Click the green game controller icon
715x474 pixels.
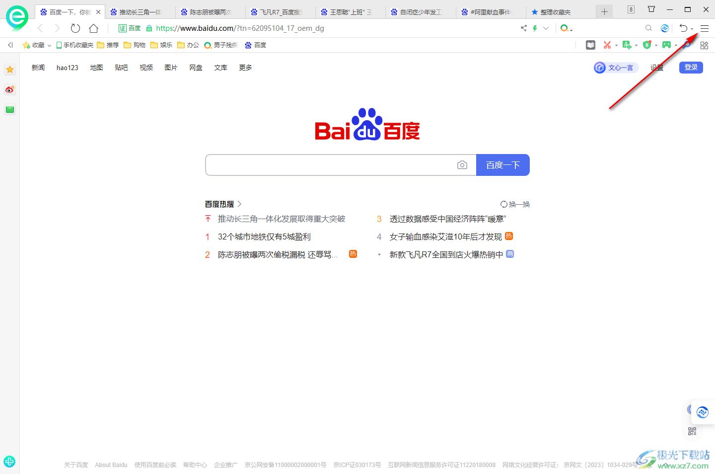click(666, 45)
